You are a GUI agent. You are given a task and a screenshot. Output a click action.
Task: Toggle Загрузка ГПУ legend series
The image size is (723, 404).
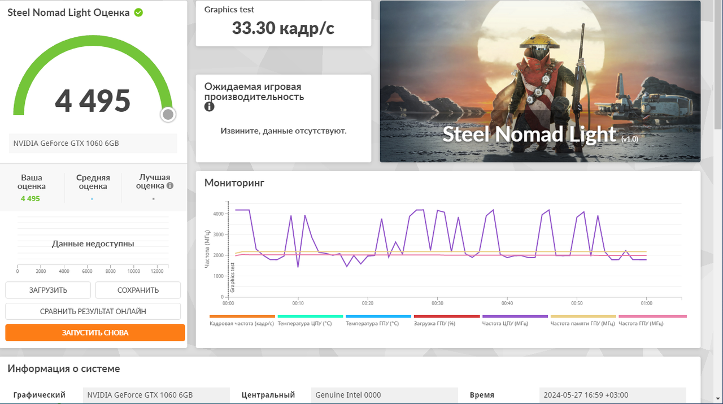[x=447, y=320]
